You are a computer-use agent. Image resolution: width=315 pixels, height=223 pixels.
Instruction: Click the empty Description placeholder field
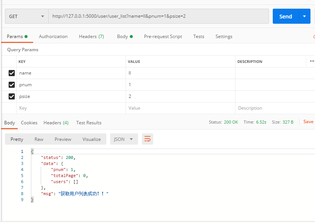pos(275,108)
